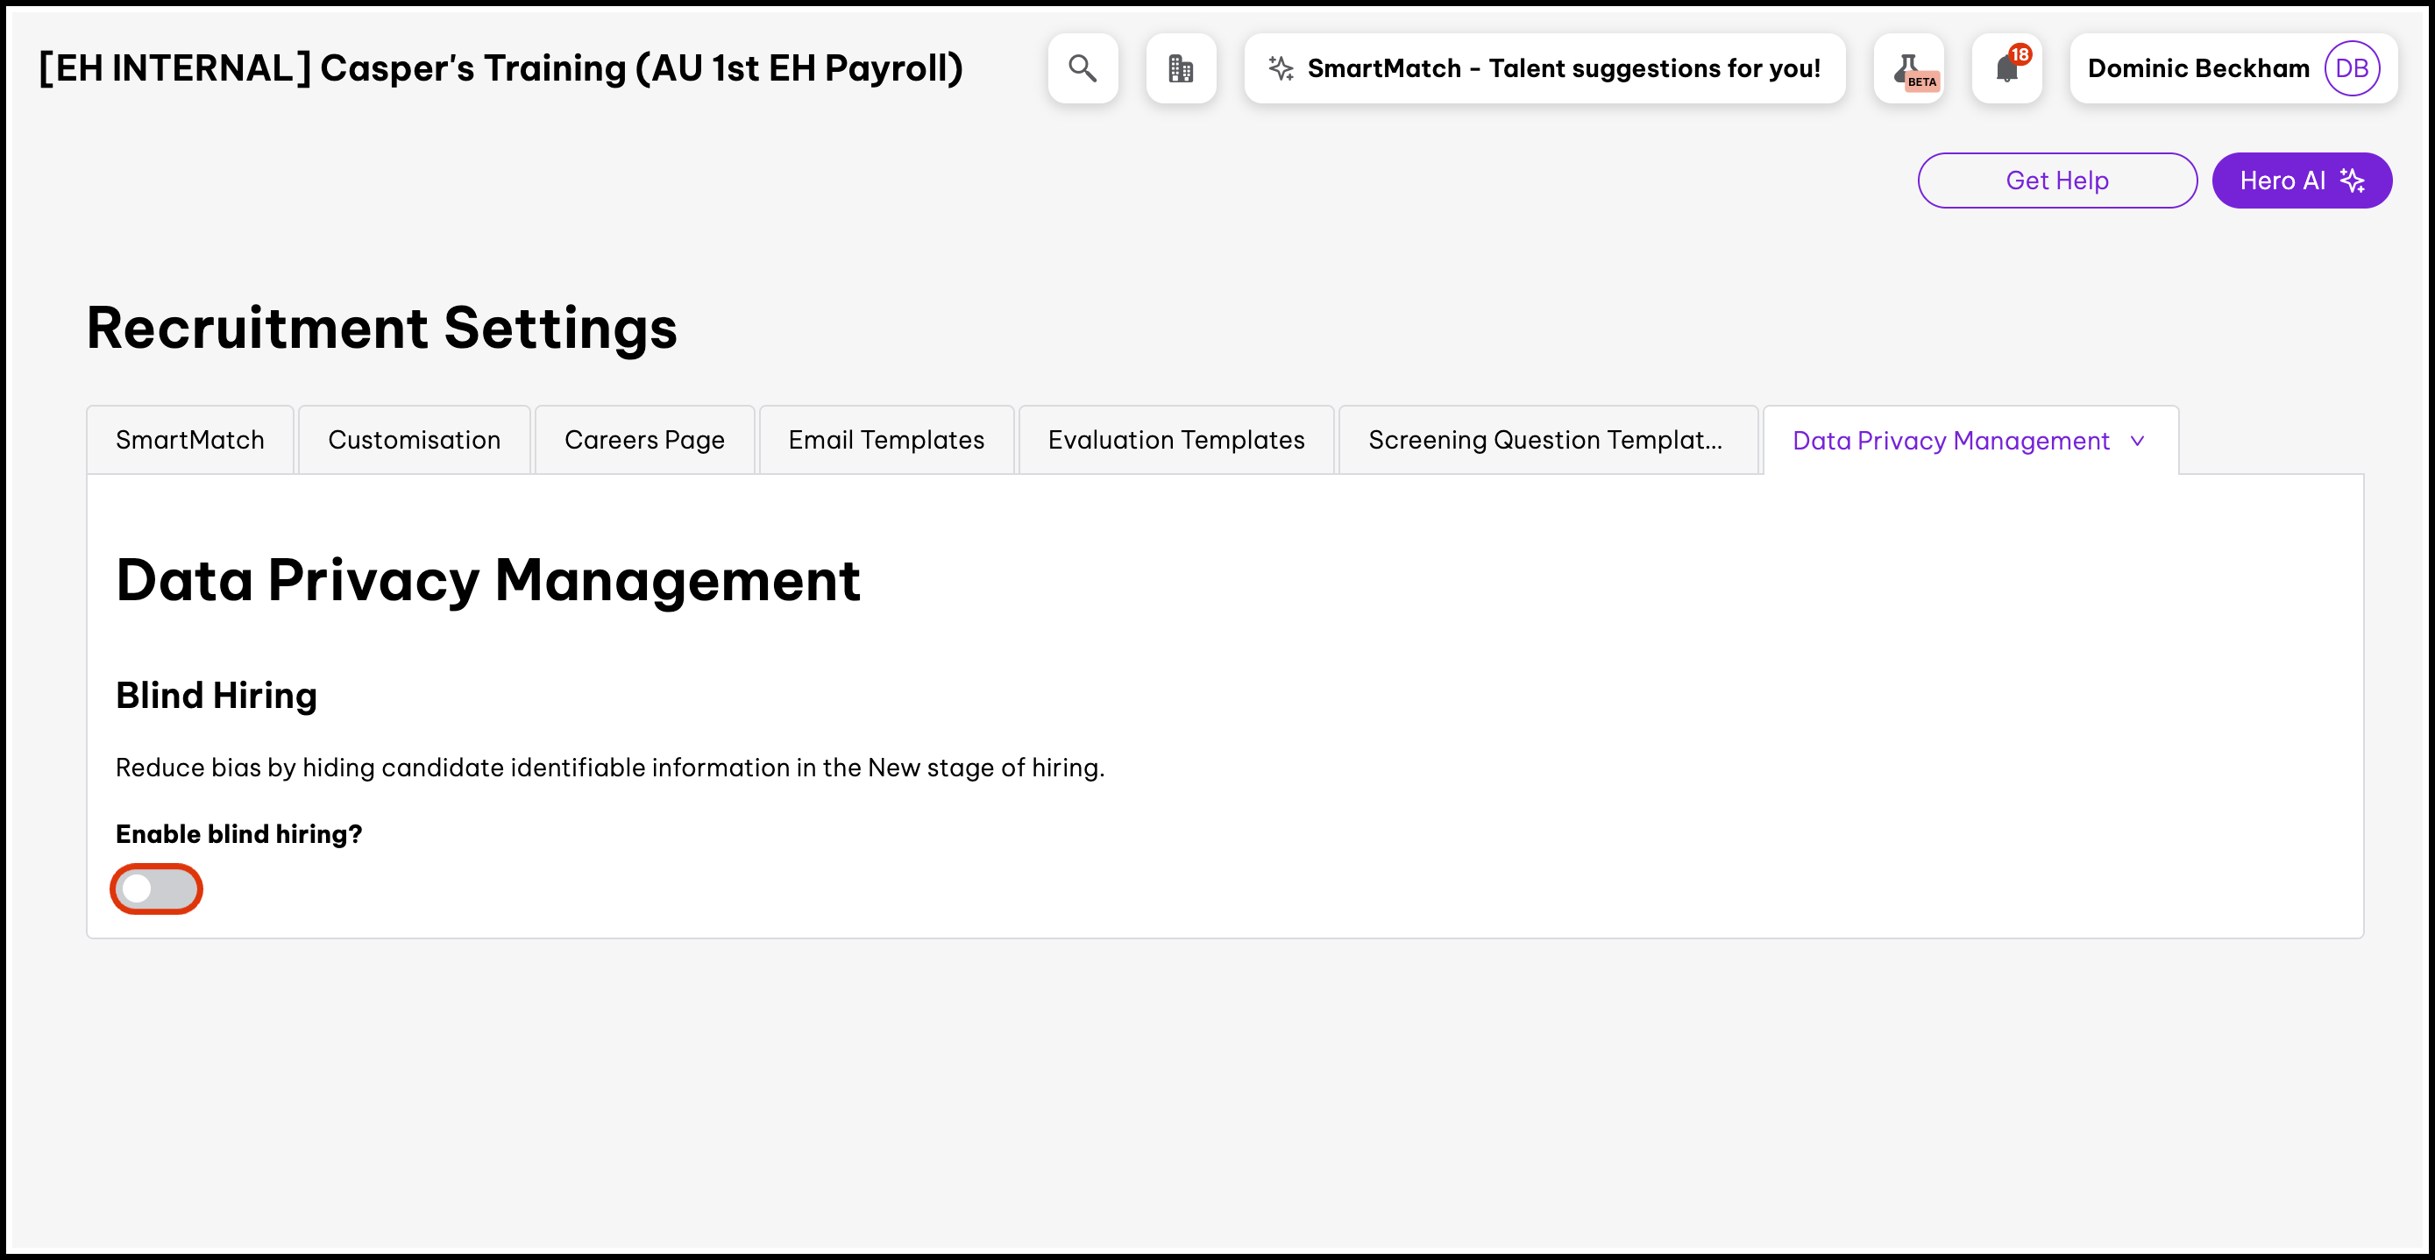
Task: Expand Data Privacy Management tab chevron
Action: coord(2137,441)
